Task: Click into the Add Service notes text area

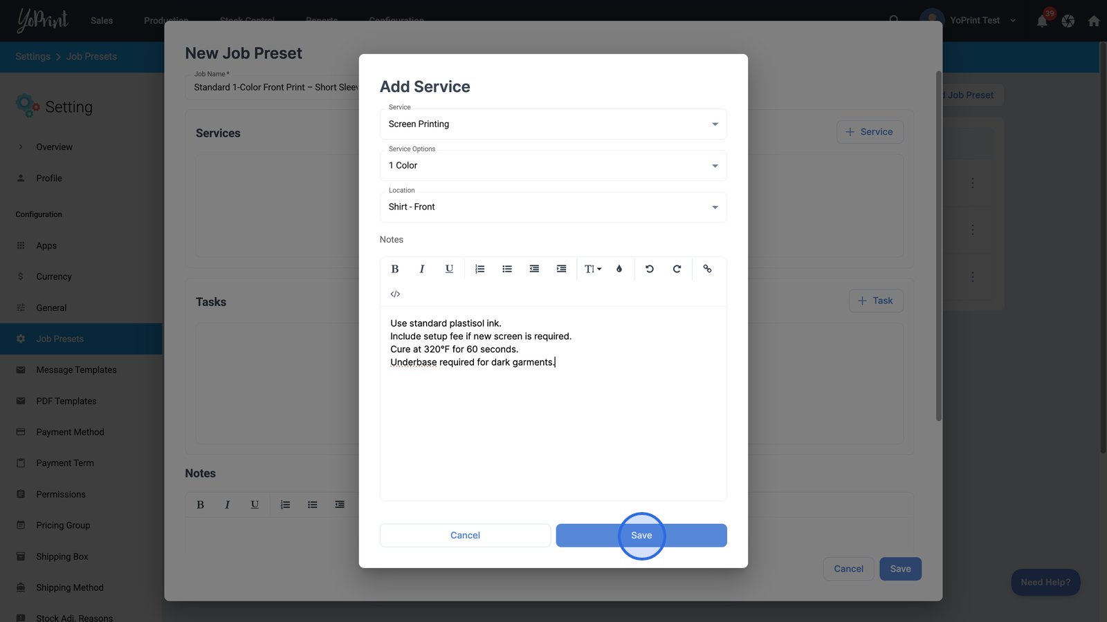Action: point(553,404)
